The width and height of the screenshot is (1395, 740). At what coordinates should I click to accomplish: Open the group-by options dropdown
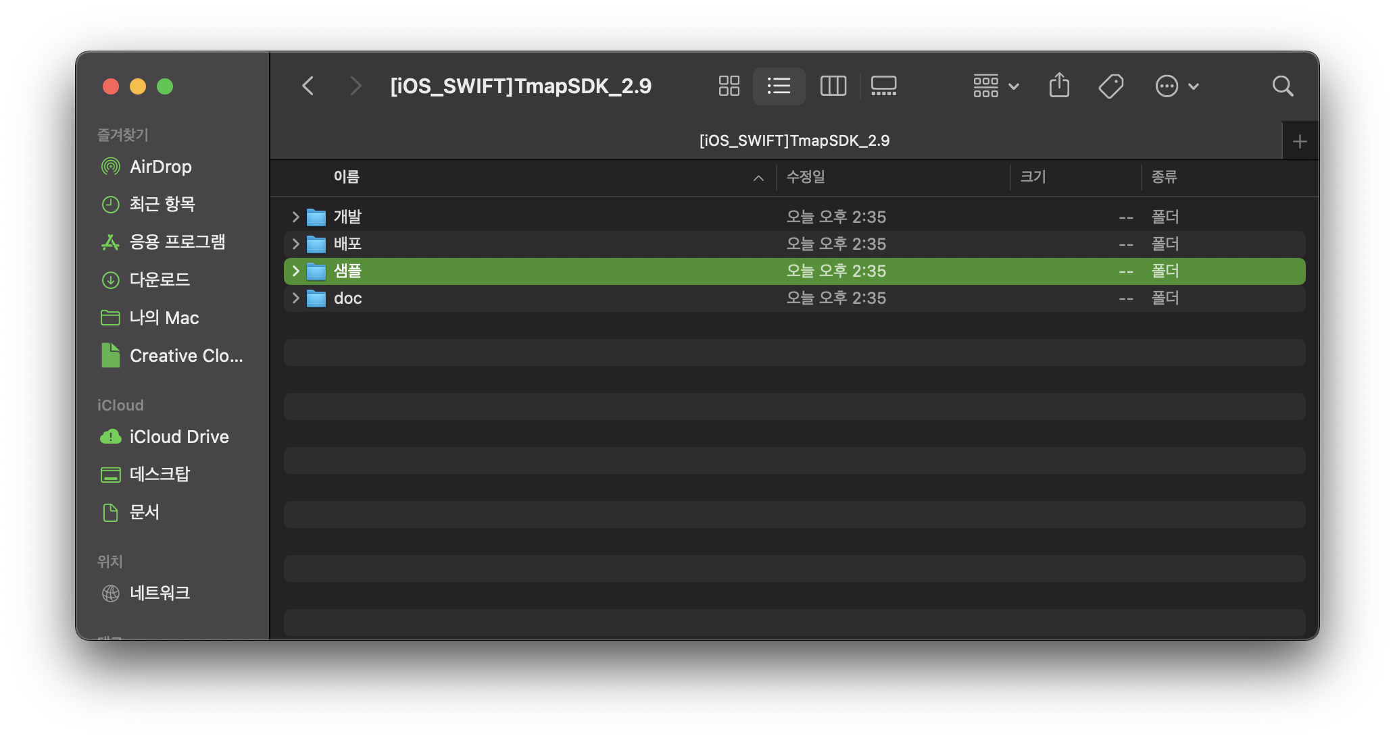(x=996, y=86)
